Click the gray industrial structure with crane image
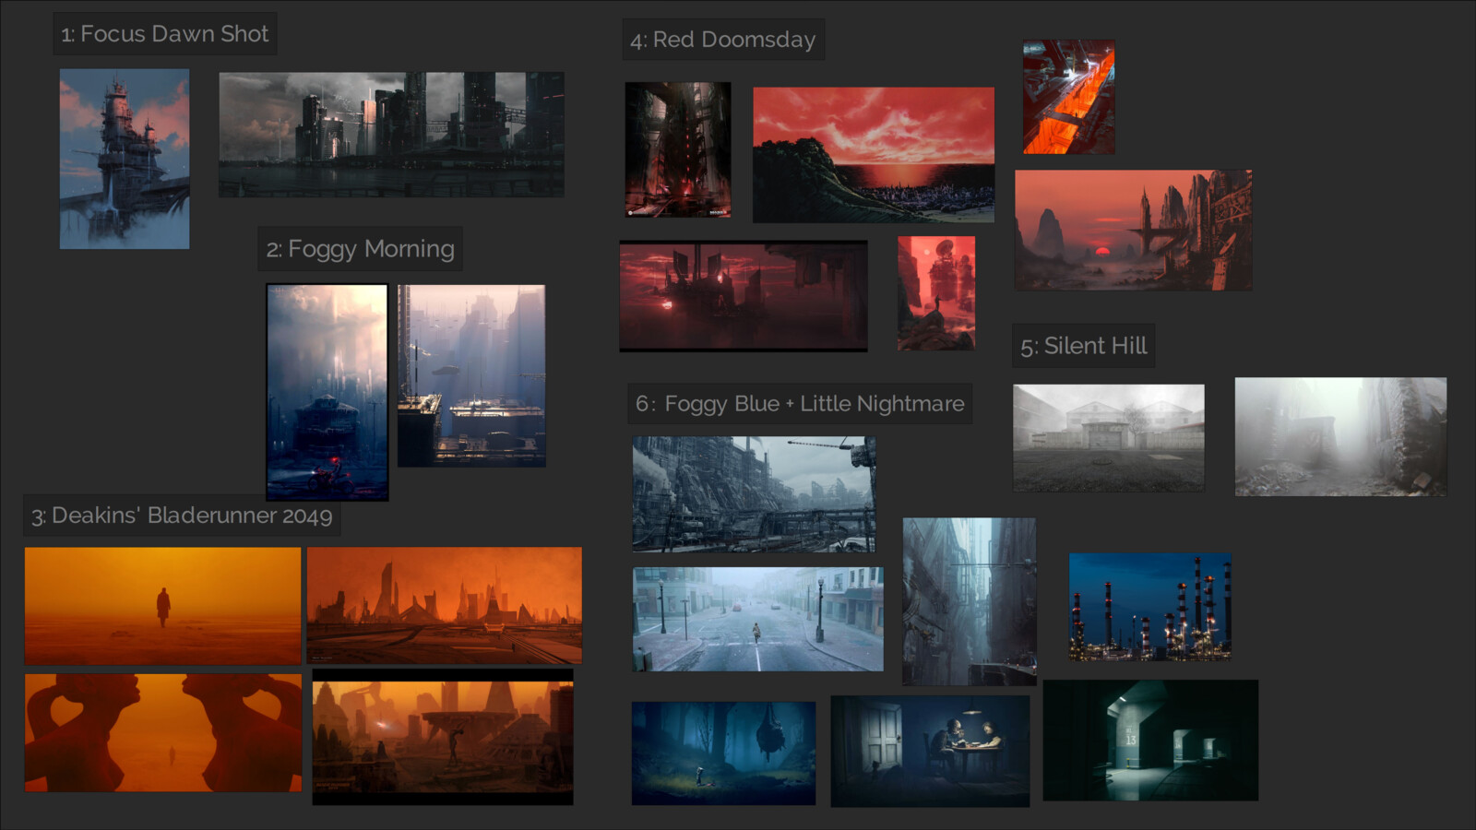Screen dimensions: 1476x830 (754, 494)
